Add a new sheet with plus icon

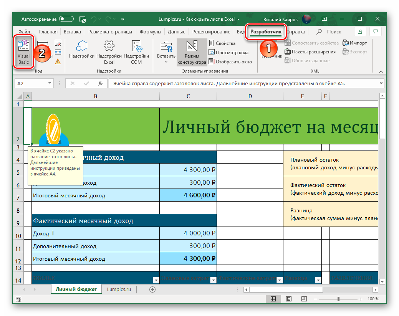(152, 290)
